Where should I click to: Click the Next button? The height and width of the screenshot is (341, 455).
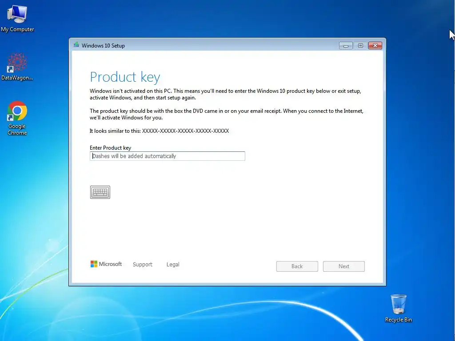344,266
